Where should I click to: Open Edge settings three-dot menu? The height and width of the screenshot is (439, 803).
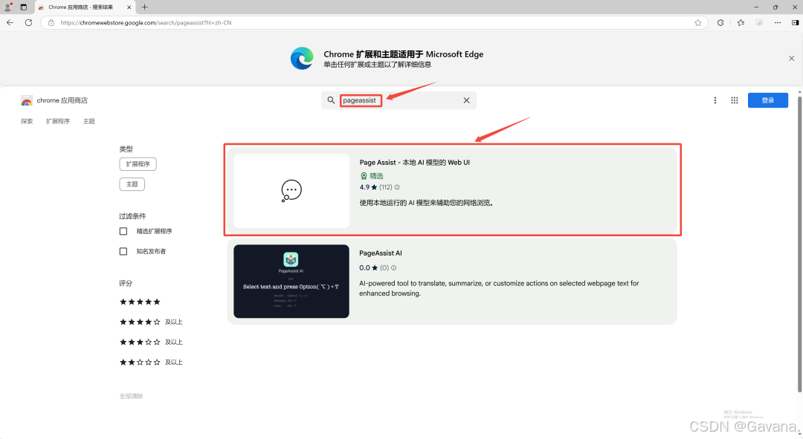(778, 22)
